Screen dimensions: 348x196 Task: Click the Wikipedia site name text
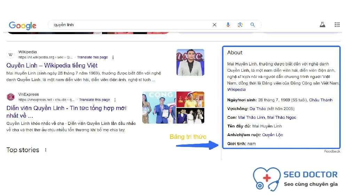pyautogui.click(x=27, y=52)
